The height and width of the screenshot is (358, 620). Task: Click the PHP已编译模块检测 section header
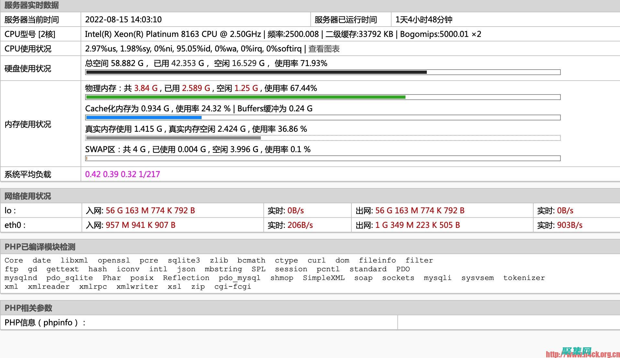tap(40, 247)
